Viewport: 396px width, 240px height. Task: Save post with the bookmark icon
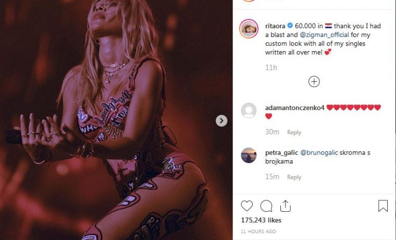pos(383,206)
